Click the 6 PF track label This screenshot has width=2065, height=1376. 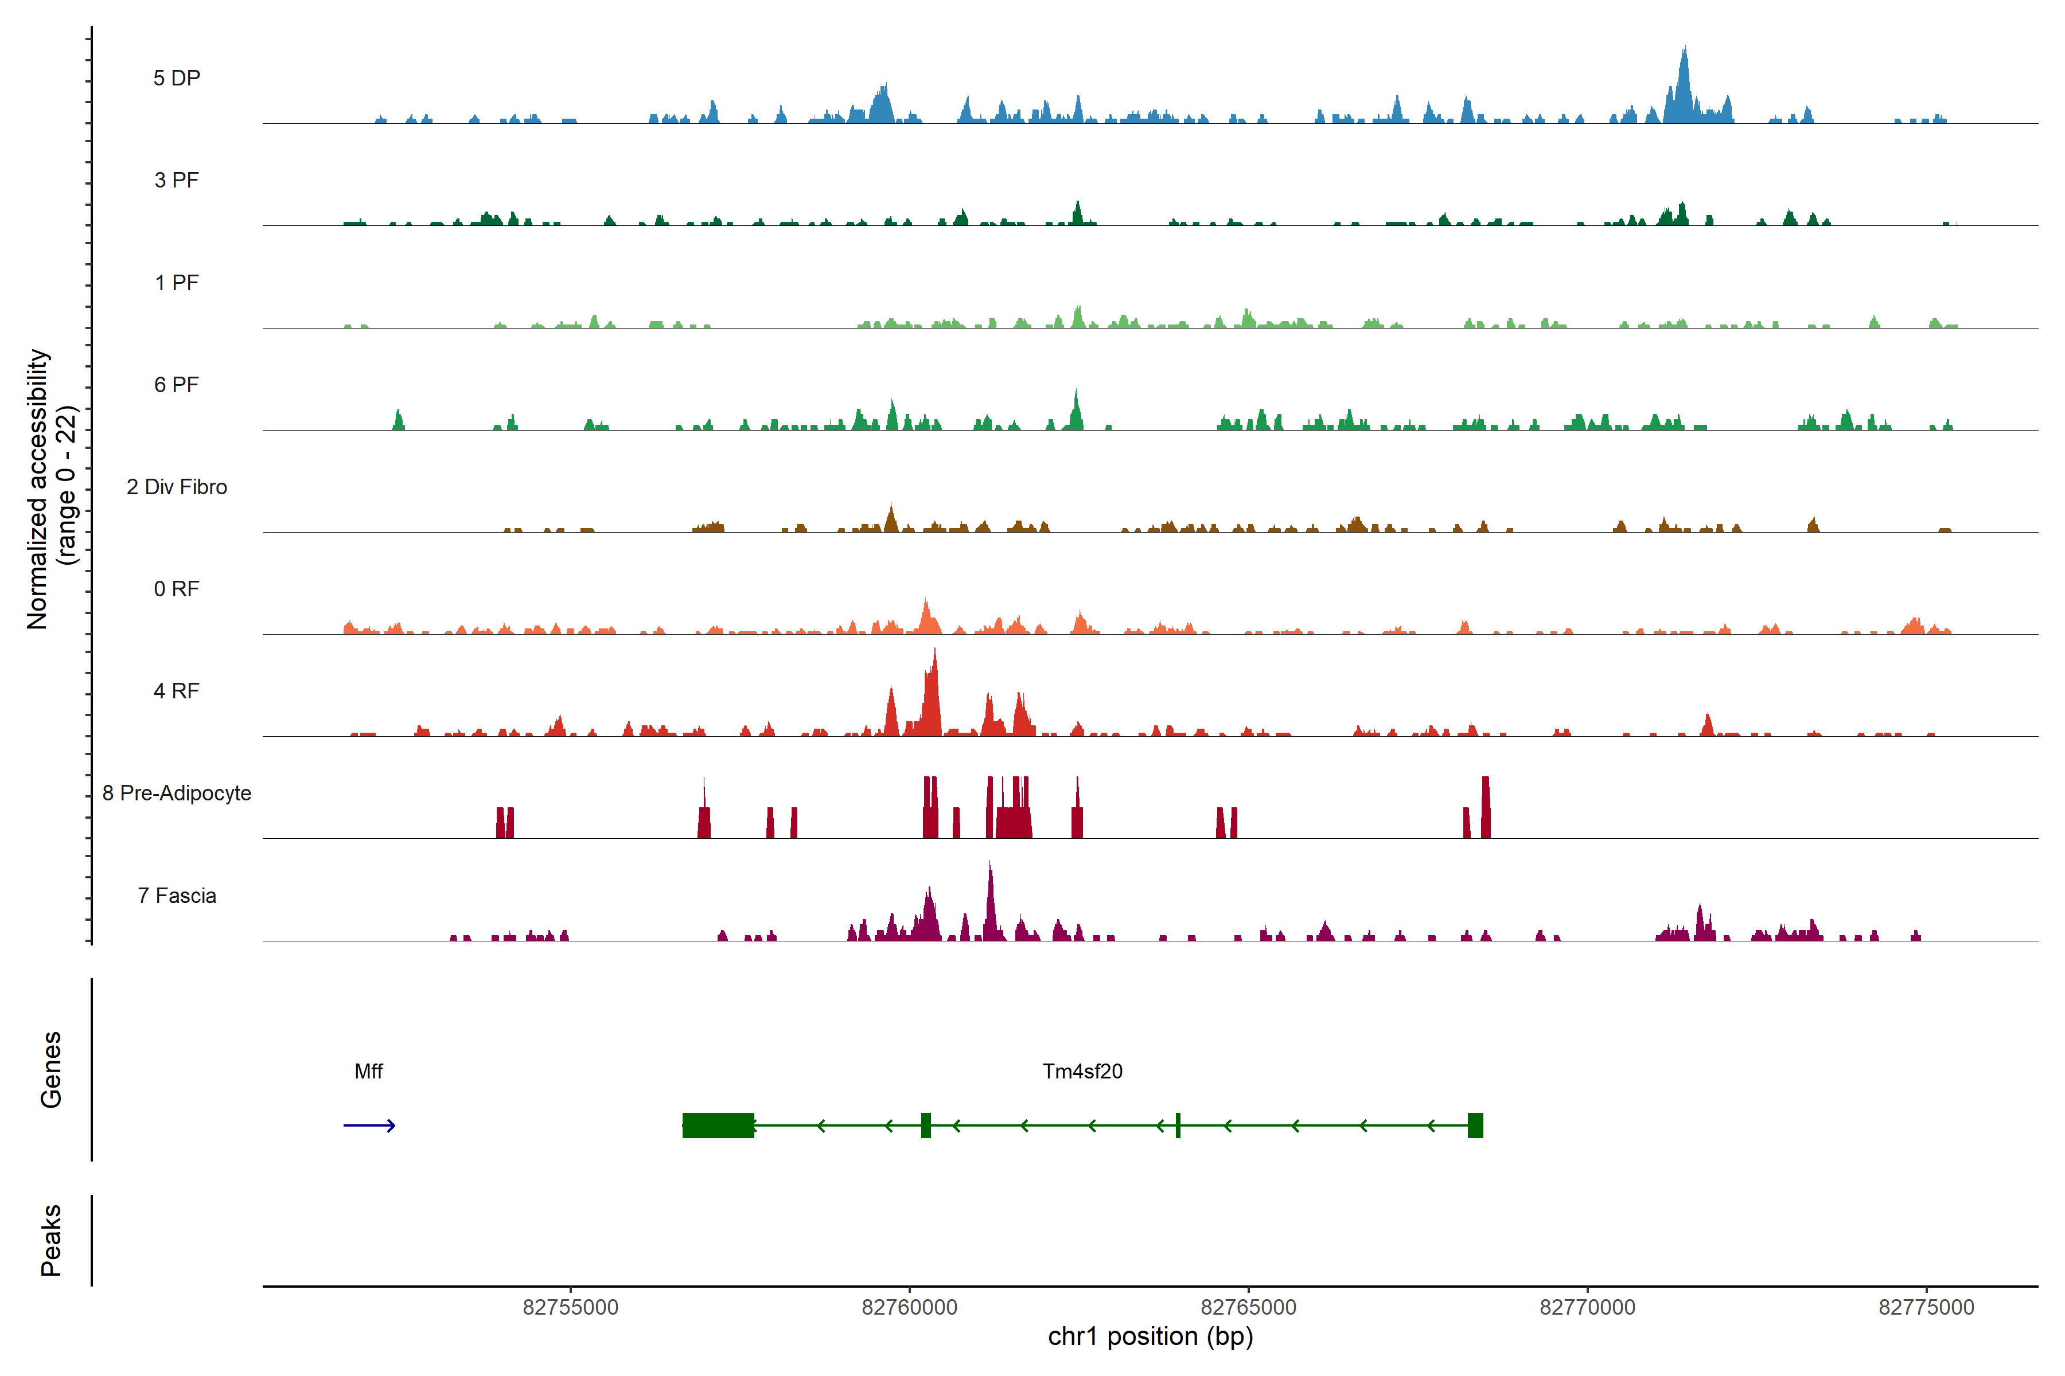pos(177,384)
